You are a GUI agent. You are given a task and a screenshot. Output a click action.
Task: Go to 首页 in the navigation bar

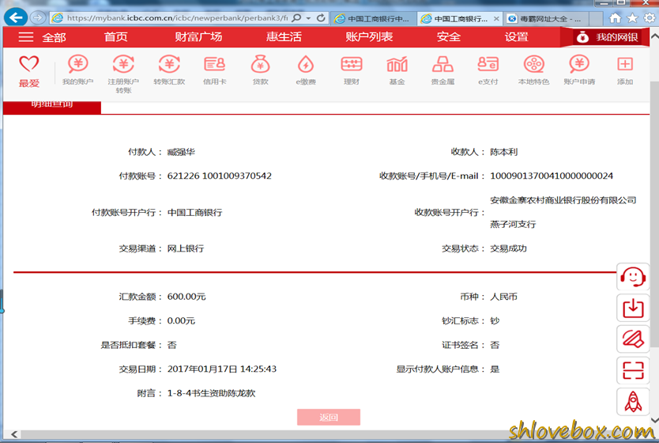(115, 37)
